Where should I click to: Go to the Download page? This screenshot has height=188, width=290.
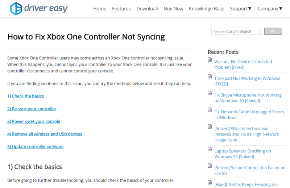147,9
